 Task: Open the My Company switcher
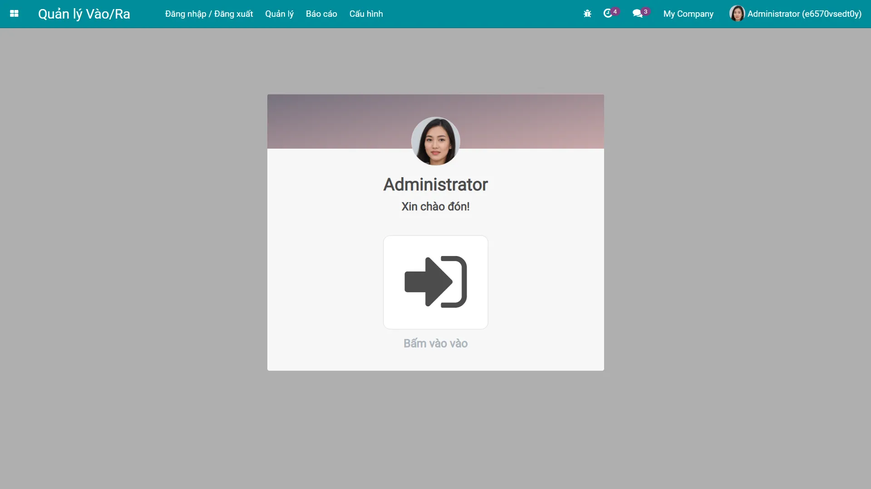[x=688, y=14]
